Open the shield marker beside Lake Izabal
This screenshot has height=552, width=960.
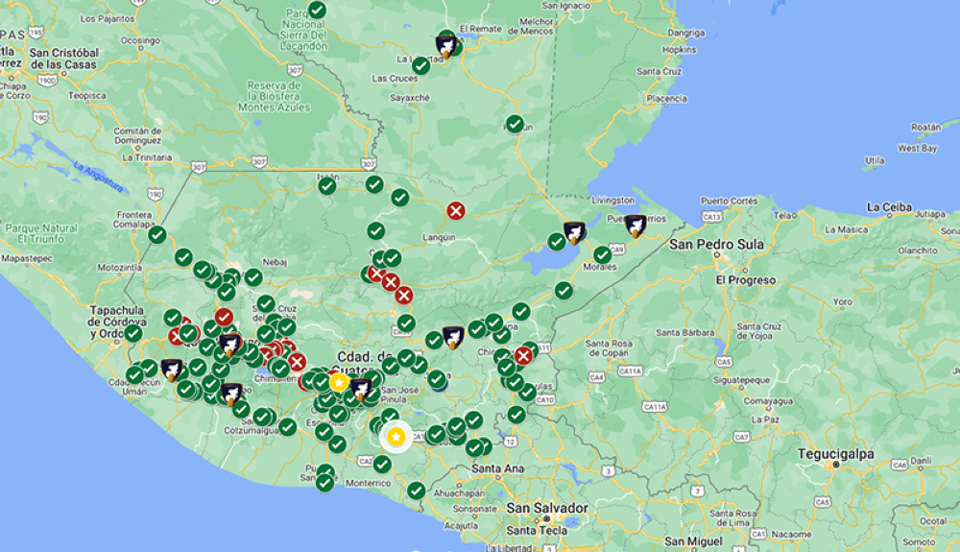pos(574,232)
